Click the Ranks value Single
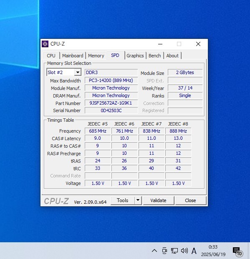This screenshot has width=250, height=259. (x=185, y=95)
